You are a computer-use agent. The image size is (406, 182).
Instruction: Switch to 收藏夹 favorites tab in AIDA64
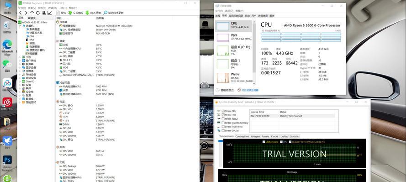[x=32, y=18]
